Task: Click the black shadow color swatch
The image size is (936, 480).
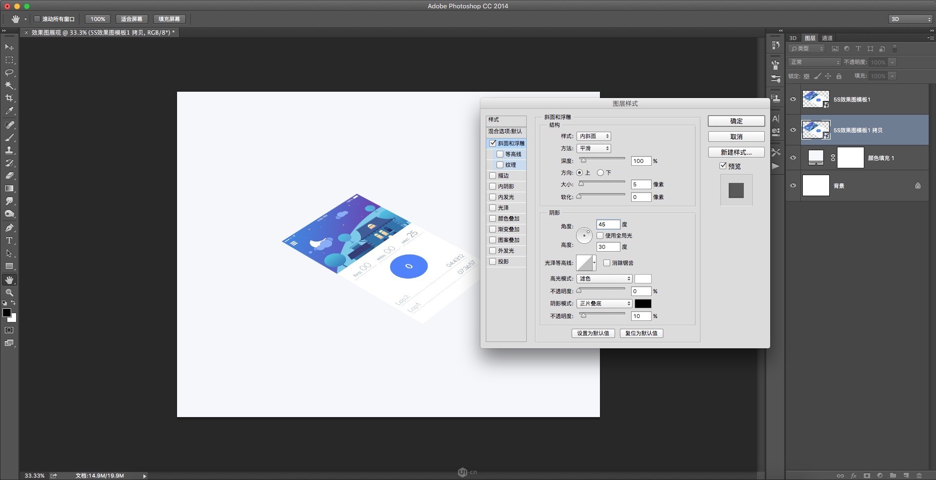Action: tap(643, 303)
